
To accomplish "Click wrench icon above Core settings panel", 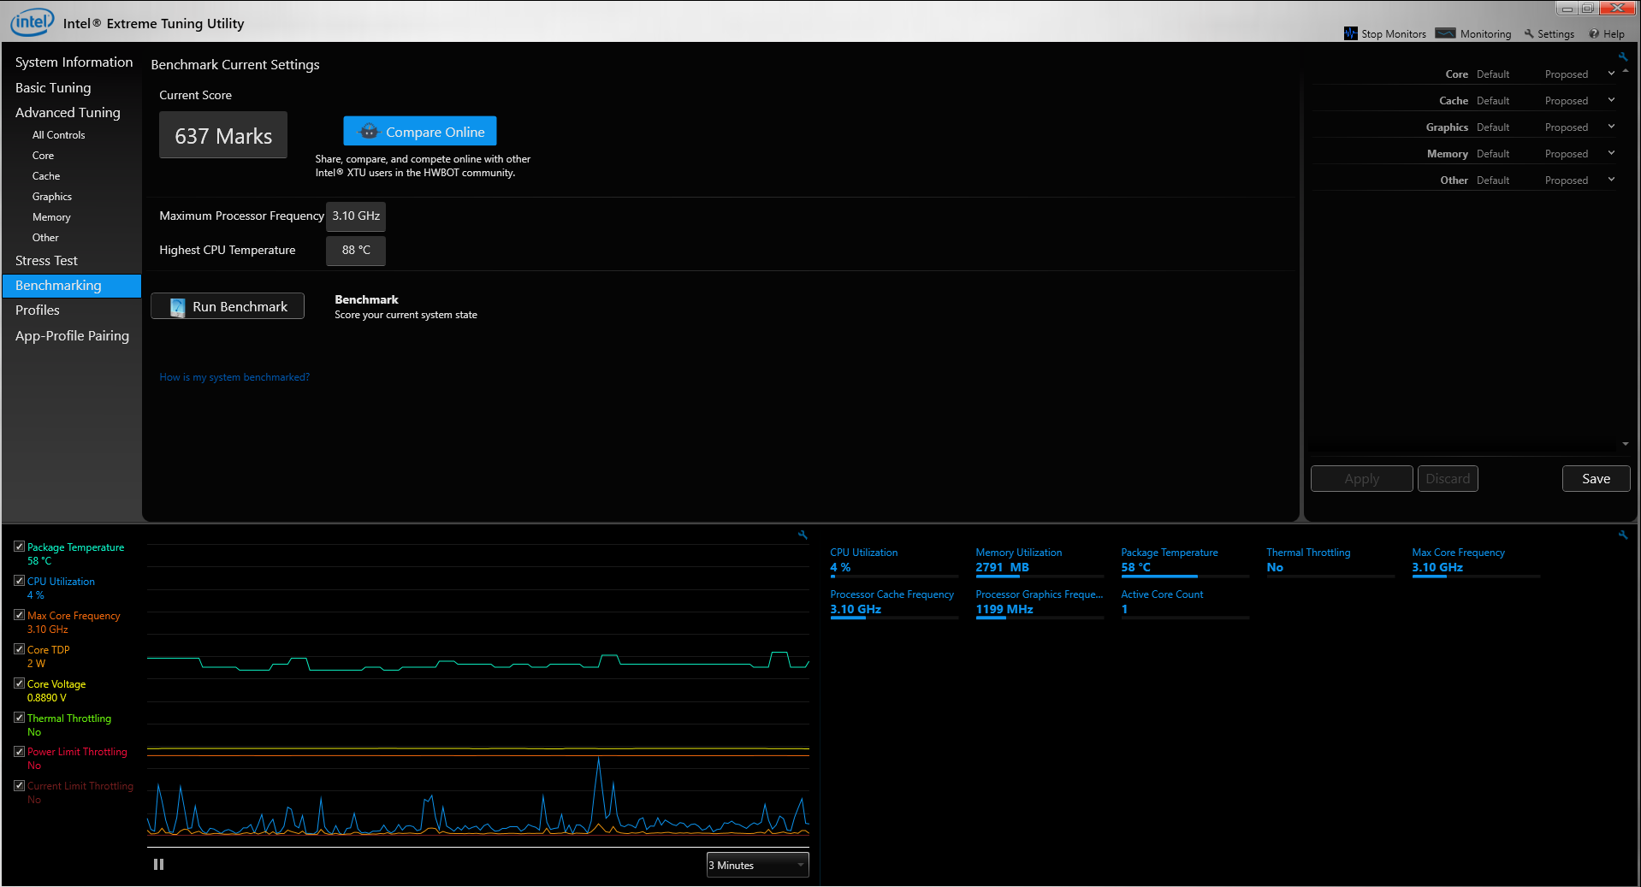I will [x=1622, y=56].
